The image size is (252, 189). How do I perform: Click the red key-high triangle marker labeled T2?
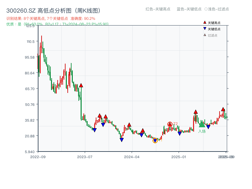point(169,124)
